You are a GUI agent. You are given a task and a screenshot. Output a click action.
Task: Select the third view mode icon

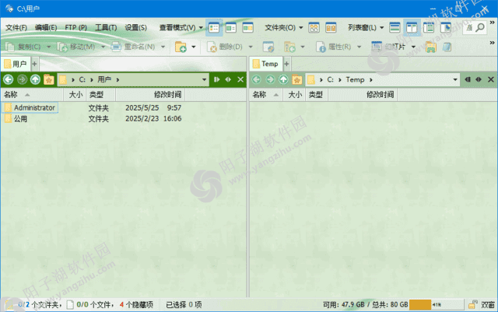coord(247,28)
